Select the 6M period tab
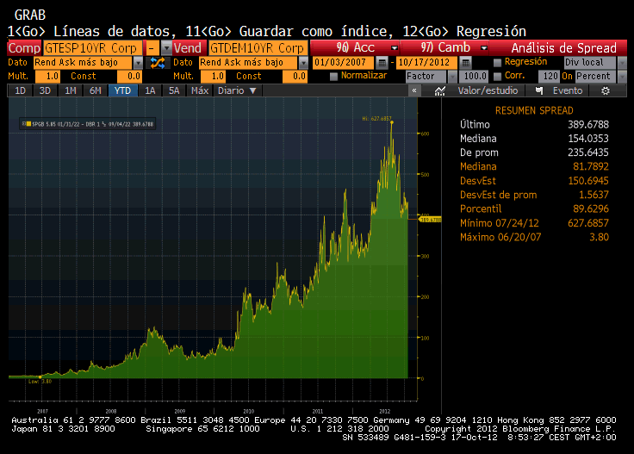634x454 pixels. coord(96,90)
